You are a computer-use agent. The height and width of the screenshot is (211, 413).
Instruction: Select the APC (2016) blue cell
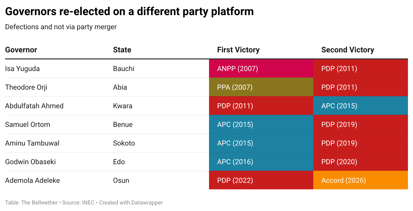(261, 162)
